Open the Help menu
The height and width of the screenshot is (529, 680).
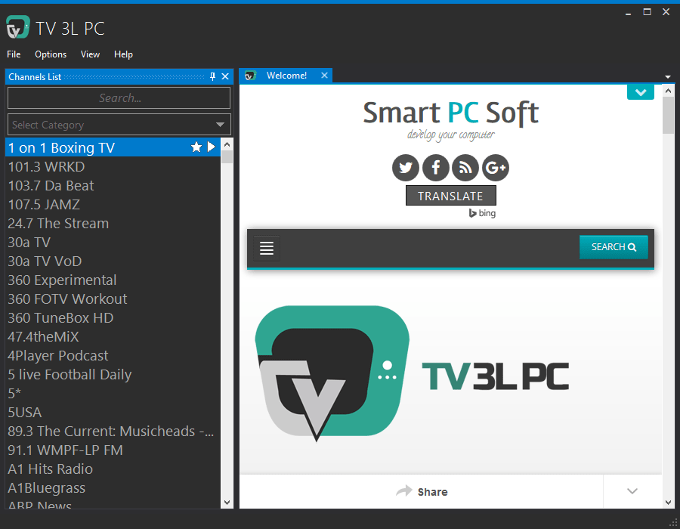click(123, 54)
